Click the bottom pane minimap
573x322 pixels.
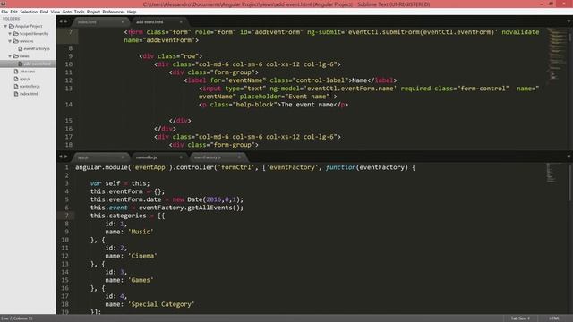tap(556, 173)
